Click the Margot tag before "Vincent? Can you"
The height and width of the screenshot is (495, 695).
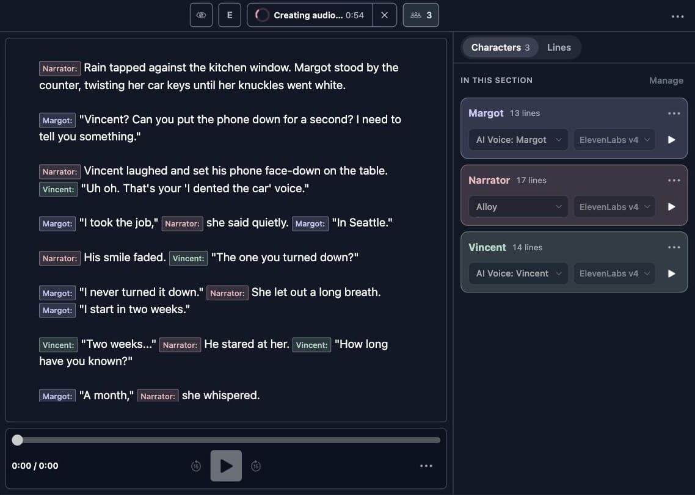57,120
